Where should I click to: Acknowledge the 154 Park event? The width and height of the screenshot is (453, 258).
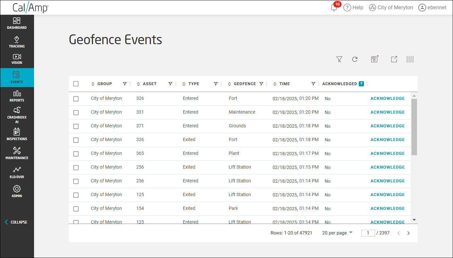(388, 209)
